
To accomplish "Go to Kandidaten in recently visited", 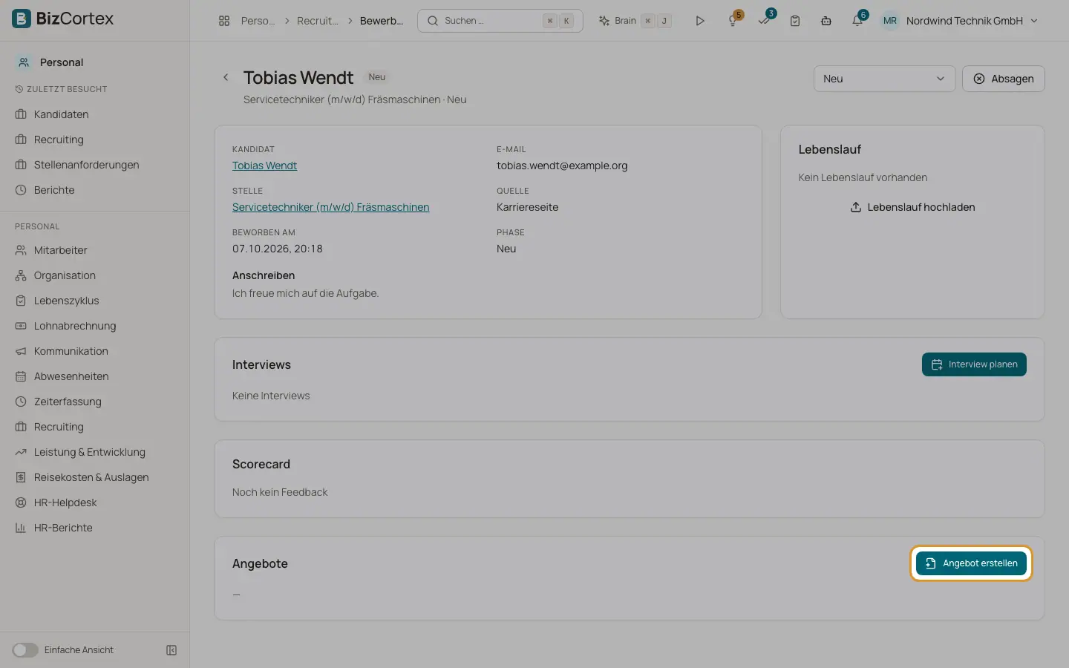I will pos(61,114).
